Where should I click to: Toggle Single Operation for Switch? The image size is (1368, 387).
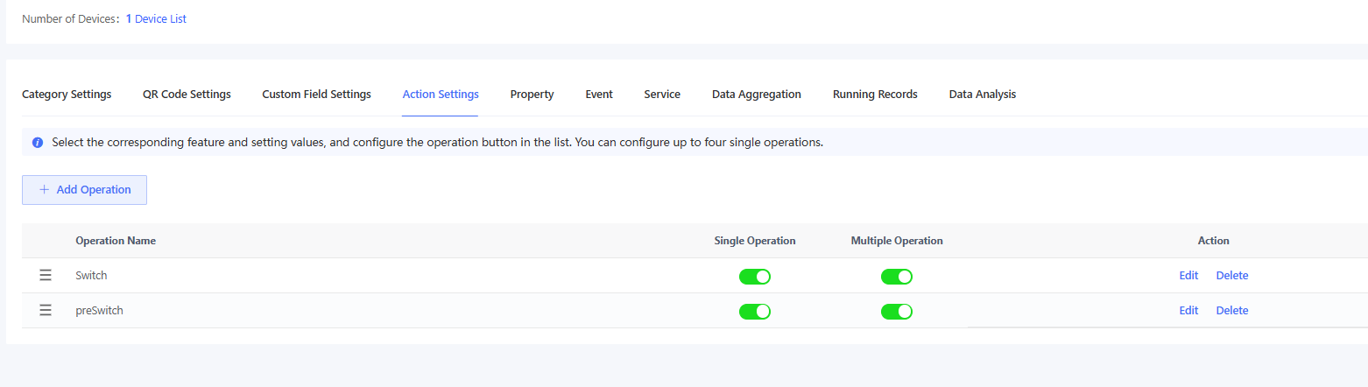[x=754, y=277]
